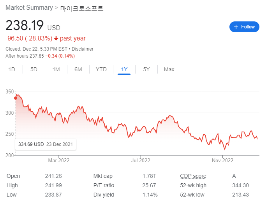
Task: Select the 1M time range
Action: tap(56, 69)
